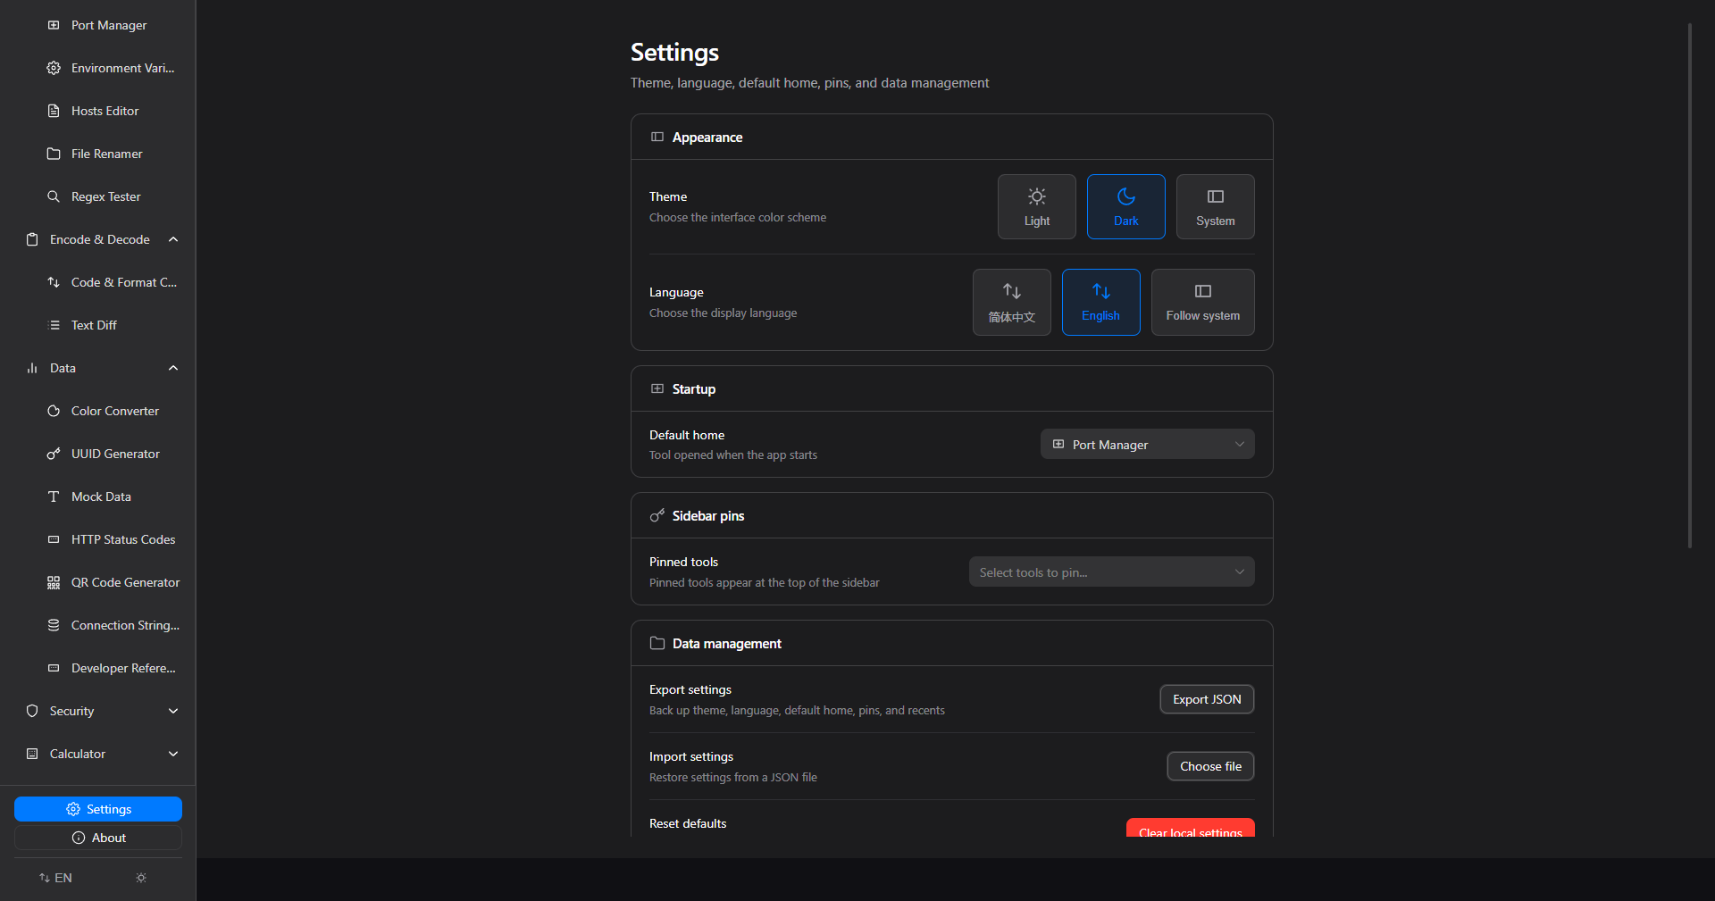Click the Choose file button
The height and width of the screenshot is (901, 1715).
tap(1210, 766)
